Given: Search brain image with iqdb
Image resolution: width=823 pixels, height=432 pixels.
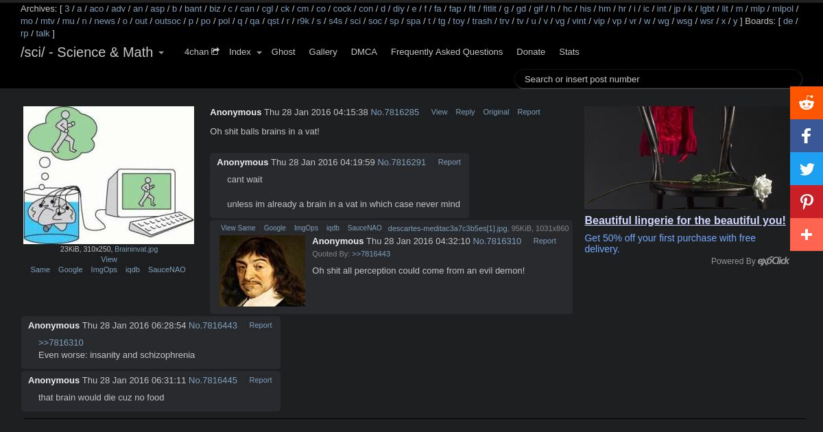Looking at the screenshot, I should pyautogui.click(x=132, y=269).
